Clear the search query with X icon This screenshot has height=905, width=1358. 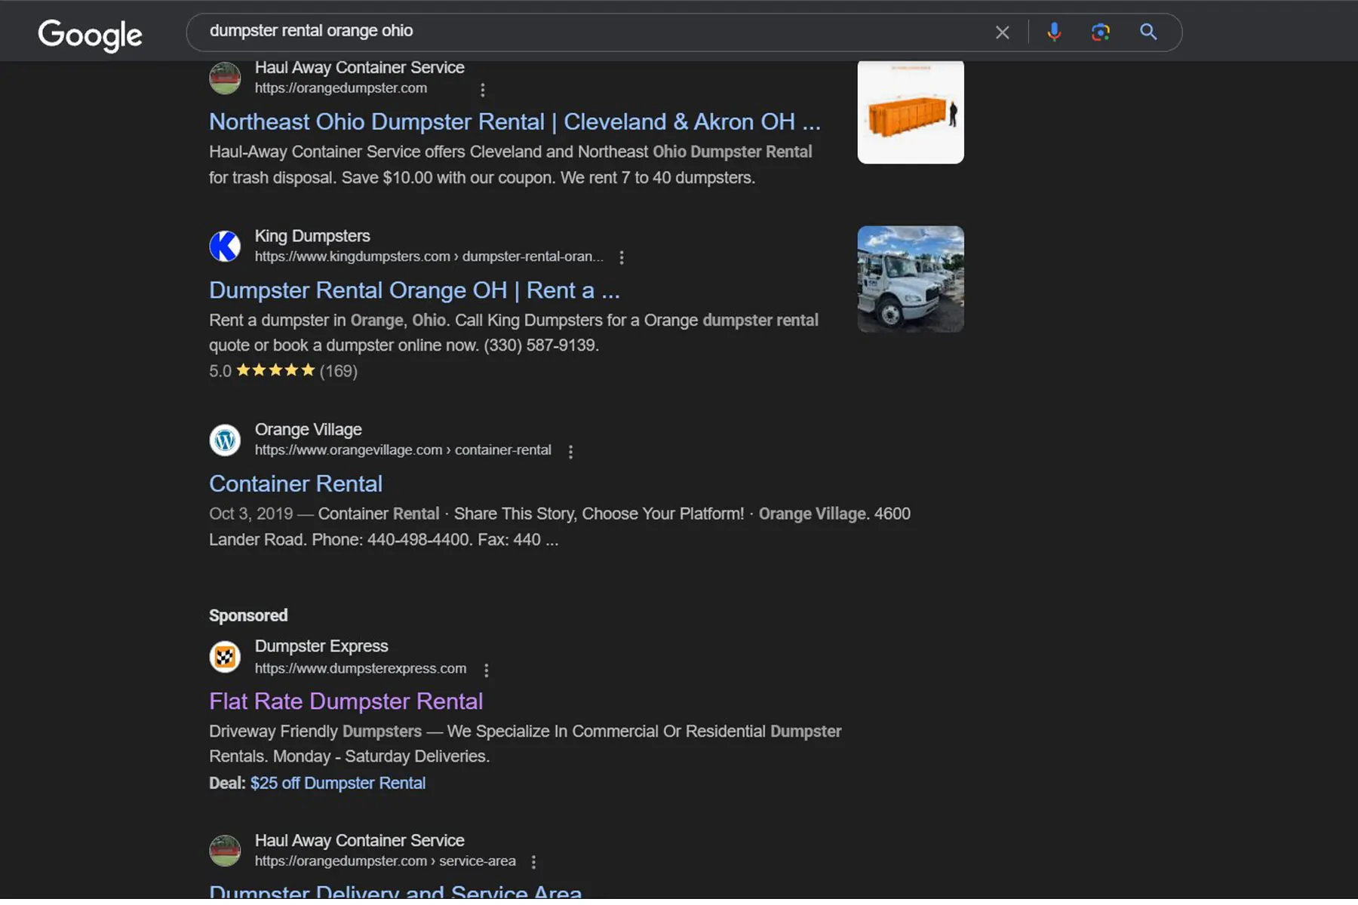pyautogui.click(x=1002, y=32)
